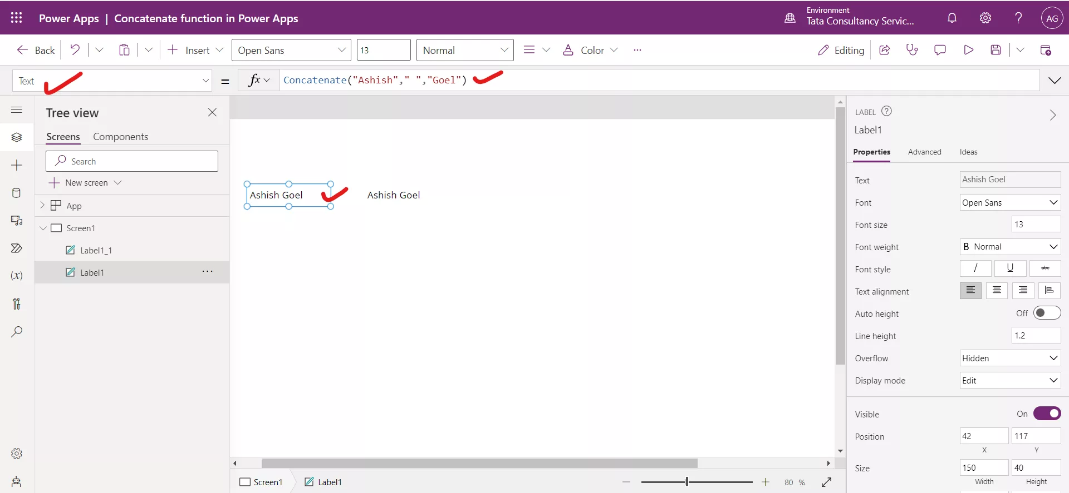Open settings gear in the header
The image size is (1069, 493).
[x=985, y=18]
